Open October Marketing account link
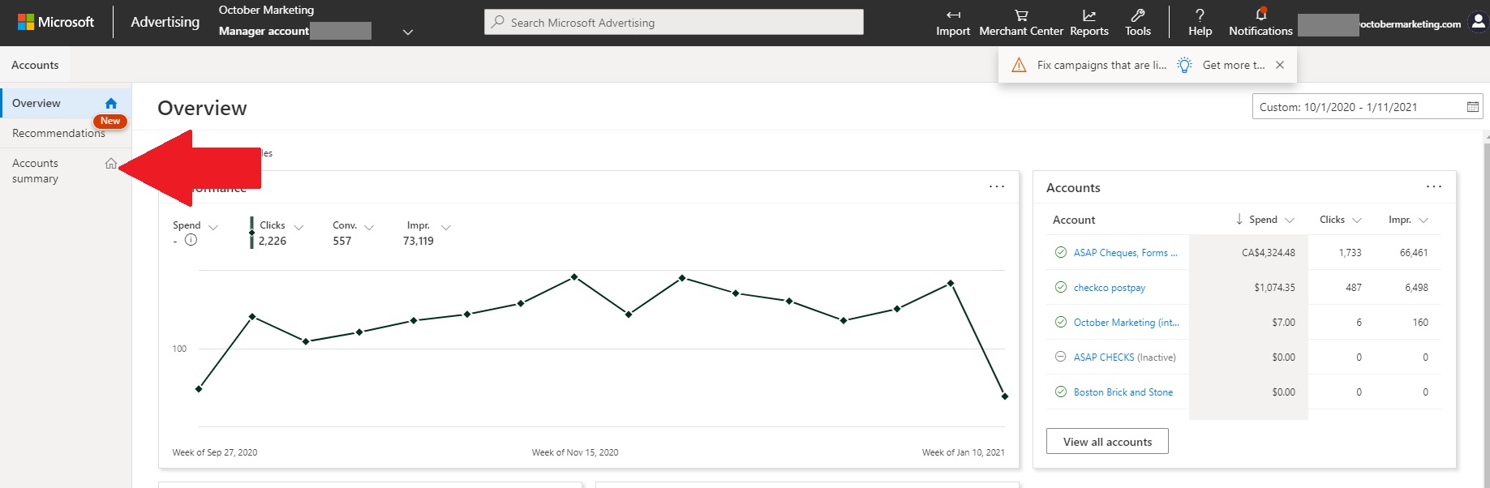The height and width of the screenshot is (488, 1490). click(1127, 323)
